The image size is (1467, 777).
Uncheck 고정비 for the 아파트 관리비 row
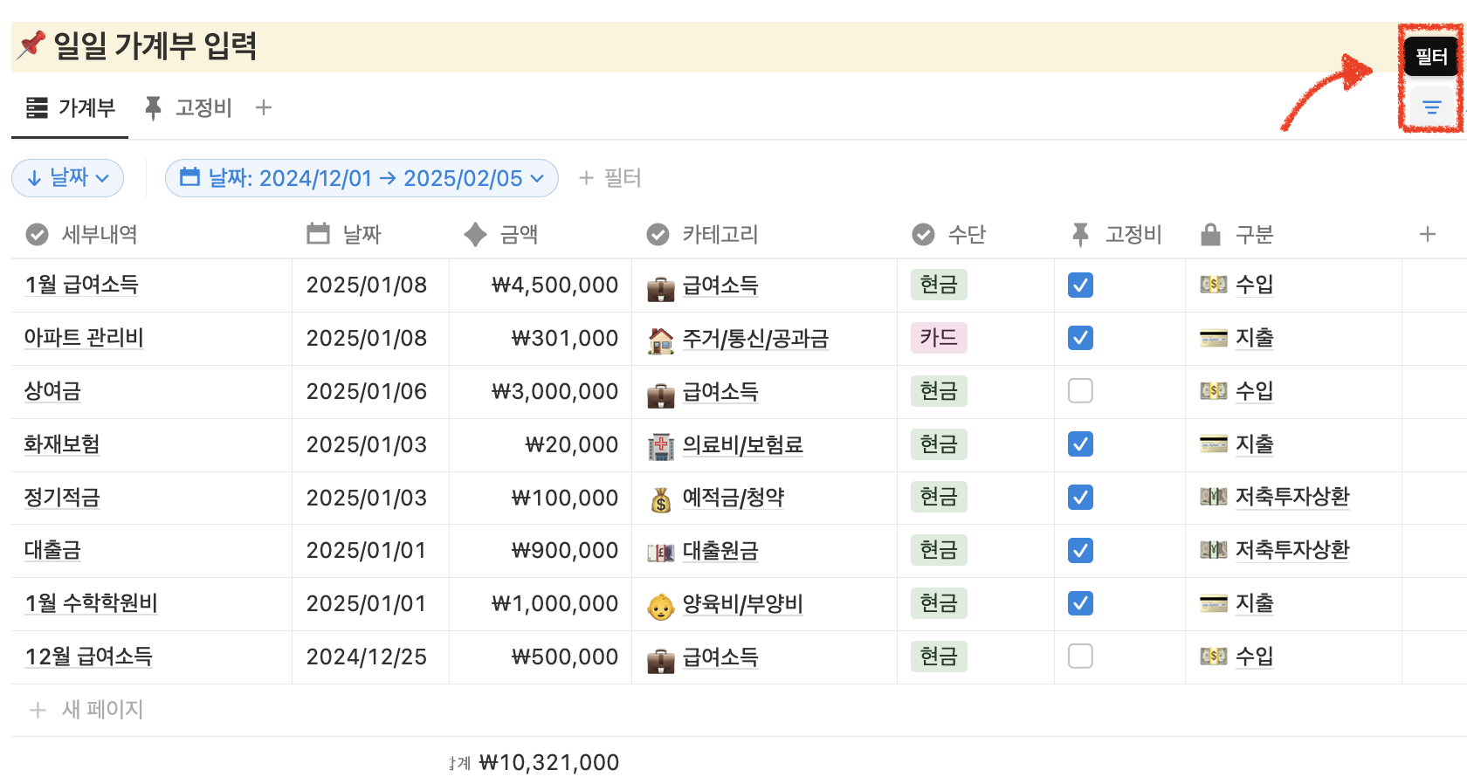coord(1080,338)
